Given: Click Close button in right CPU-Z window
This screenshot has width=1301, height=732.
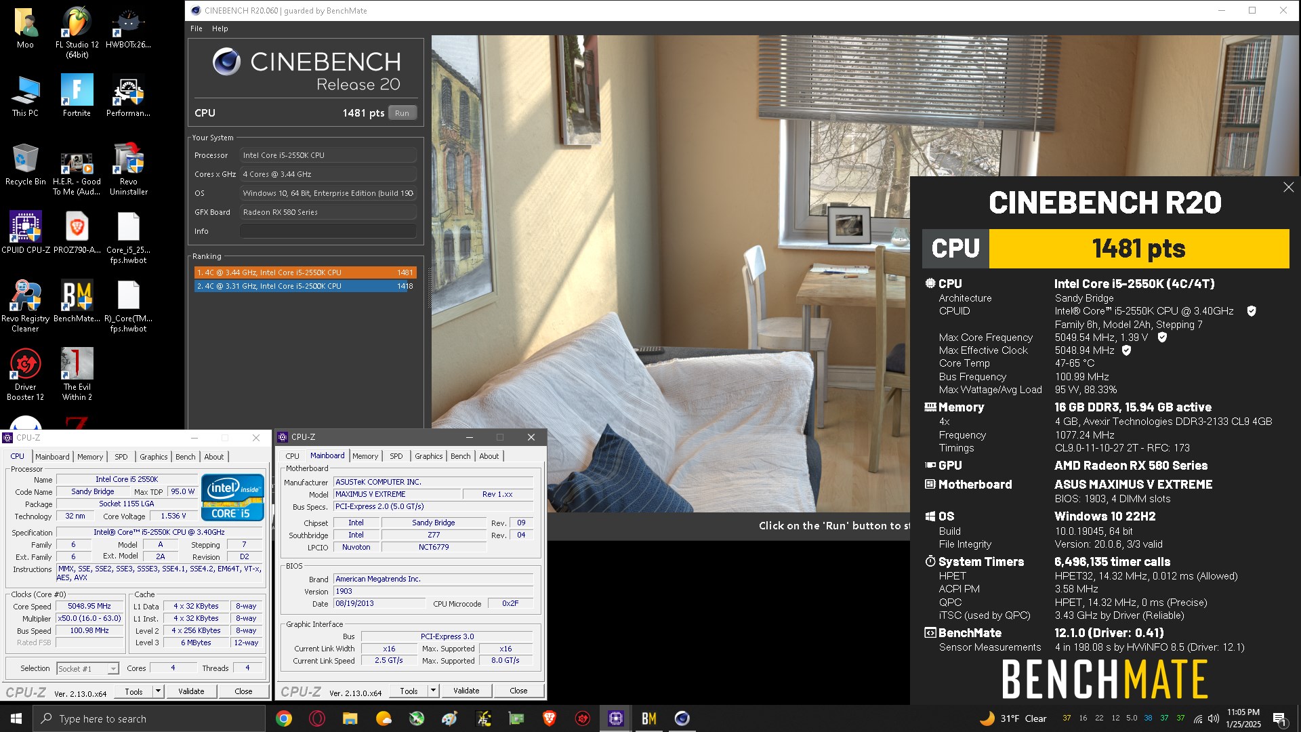Looking at the screenshot, I should [518, 691].
